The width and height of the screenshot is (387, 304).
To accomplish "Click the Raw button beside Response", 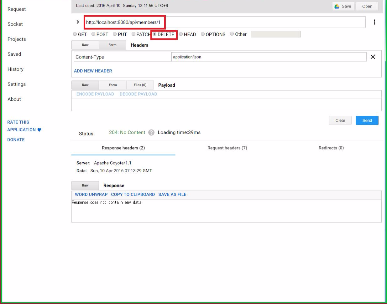I will [x=85, y=185].
